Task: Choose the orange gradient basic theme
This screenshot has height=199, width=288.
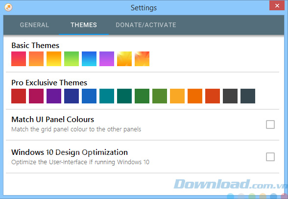Action: pos(36,59)
